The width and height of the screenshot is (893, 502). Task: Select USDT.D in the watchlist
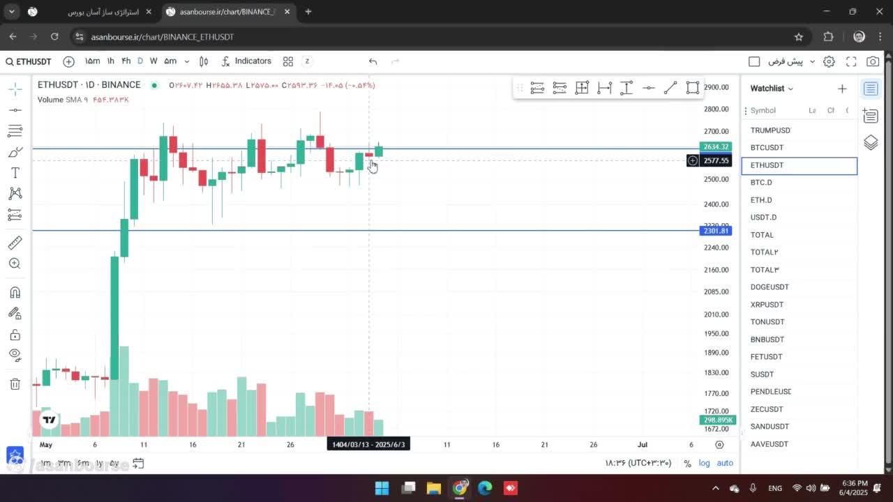800,218
